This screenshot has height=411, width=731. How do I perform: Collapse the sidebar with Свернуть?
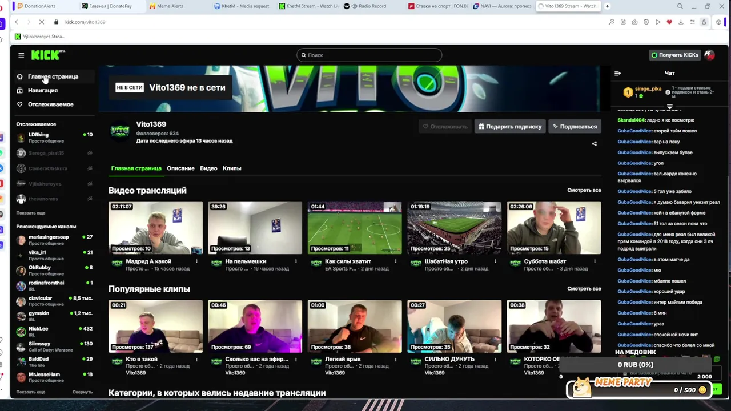82,392
